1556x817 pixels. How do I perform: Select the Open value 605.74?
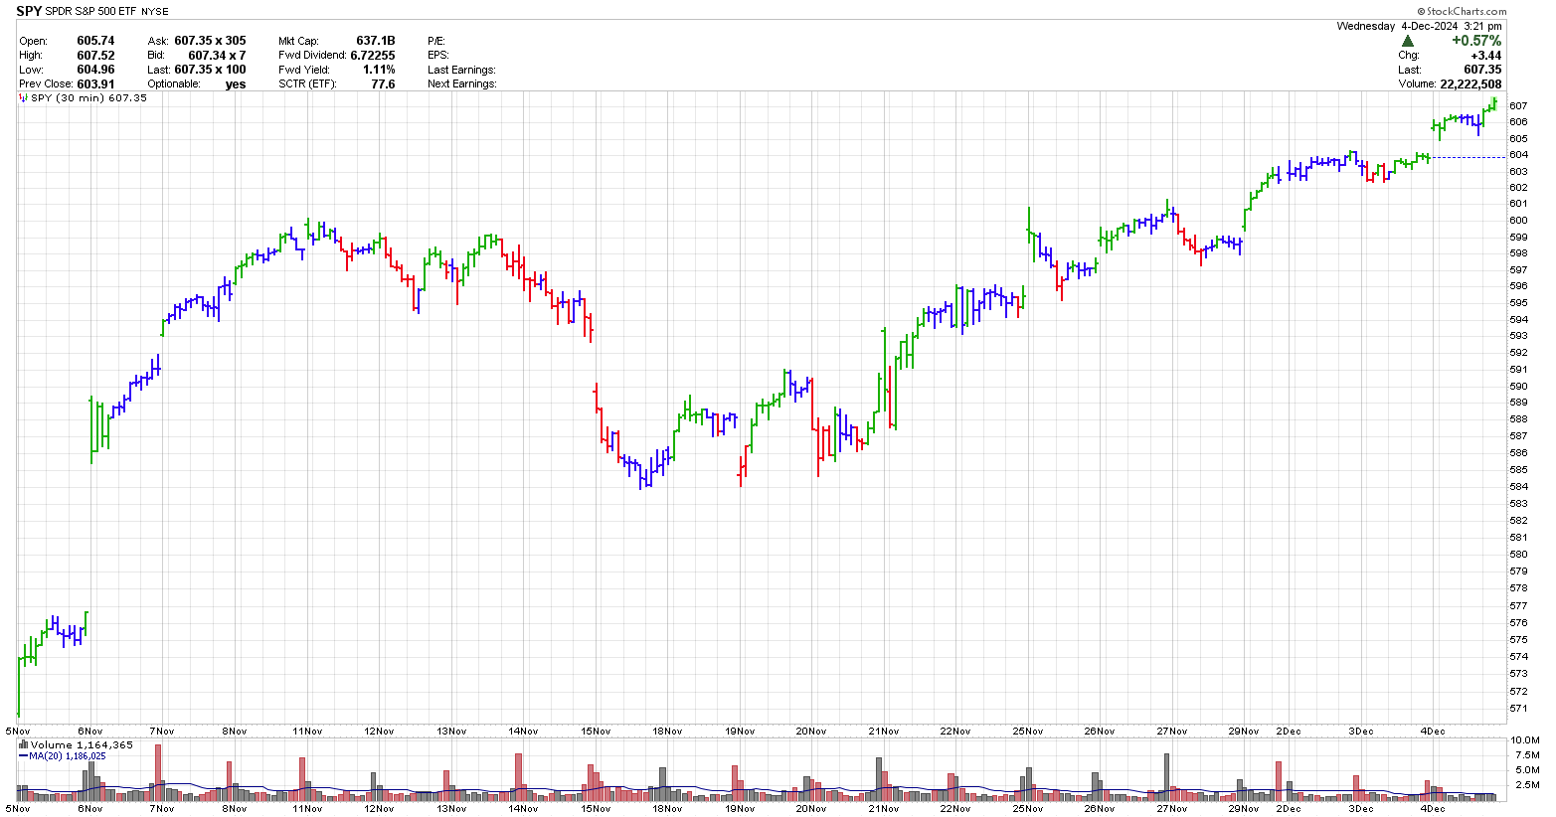point(95,41)
